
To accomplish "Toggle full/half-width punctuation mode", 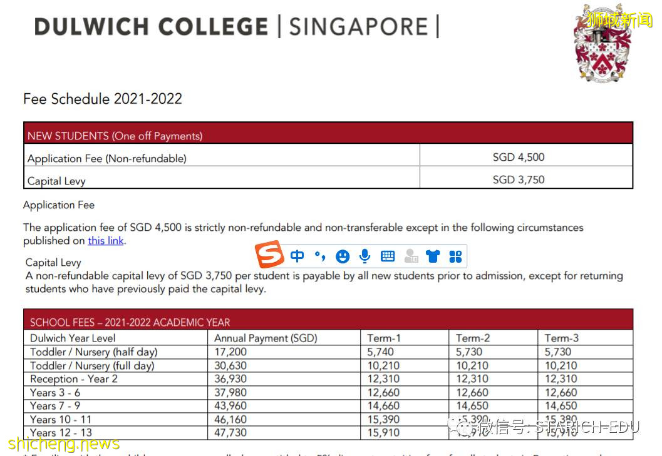I will 319,255.
